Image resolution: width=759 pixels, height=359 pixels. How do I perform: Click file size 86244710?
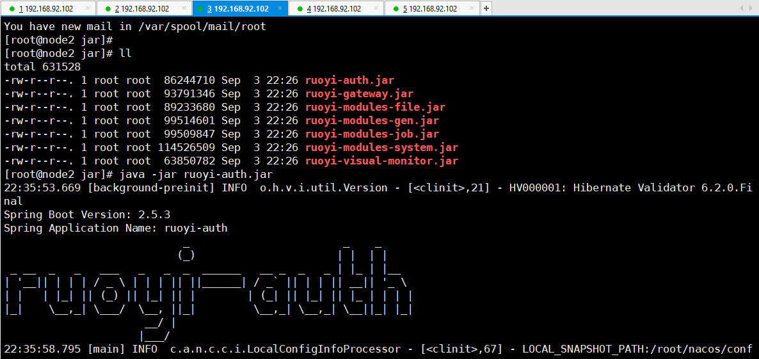pos(189,81)
